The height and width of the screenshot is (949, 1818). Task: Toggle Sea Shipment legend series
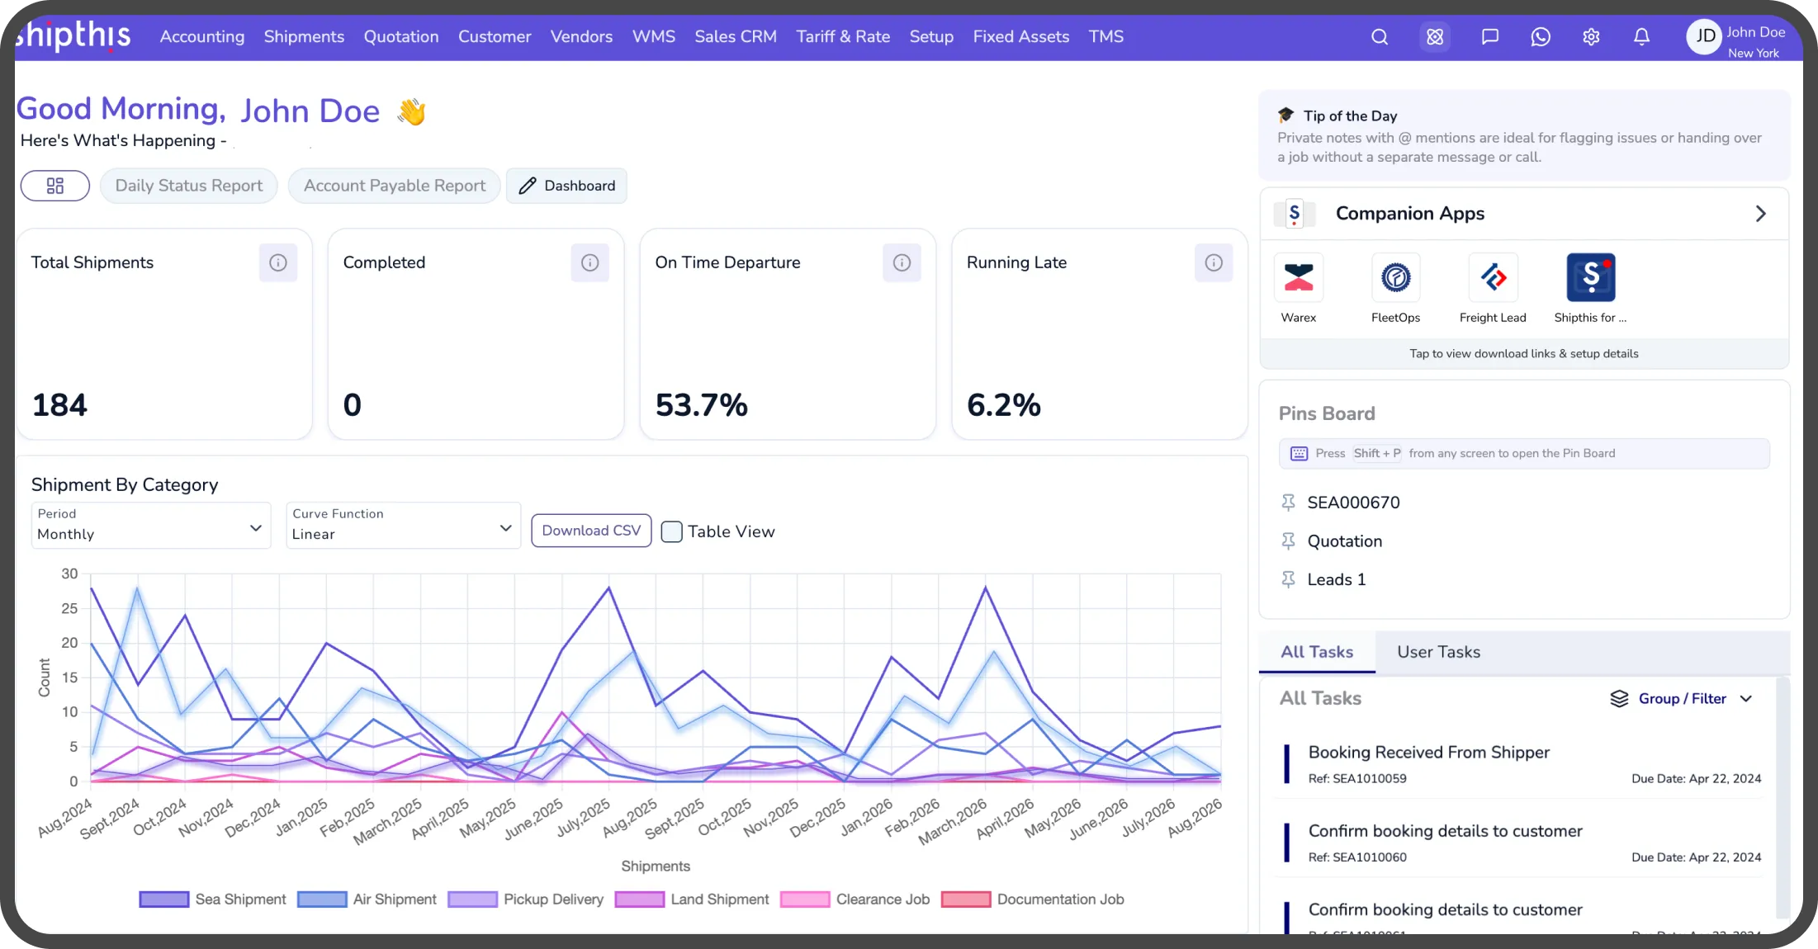213,899
